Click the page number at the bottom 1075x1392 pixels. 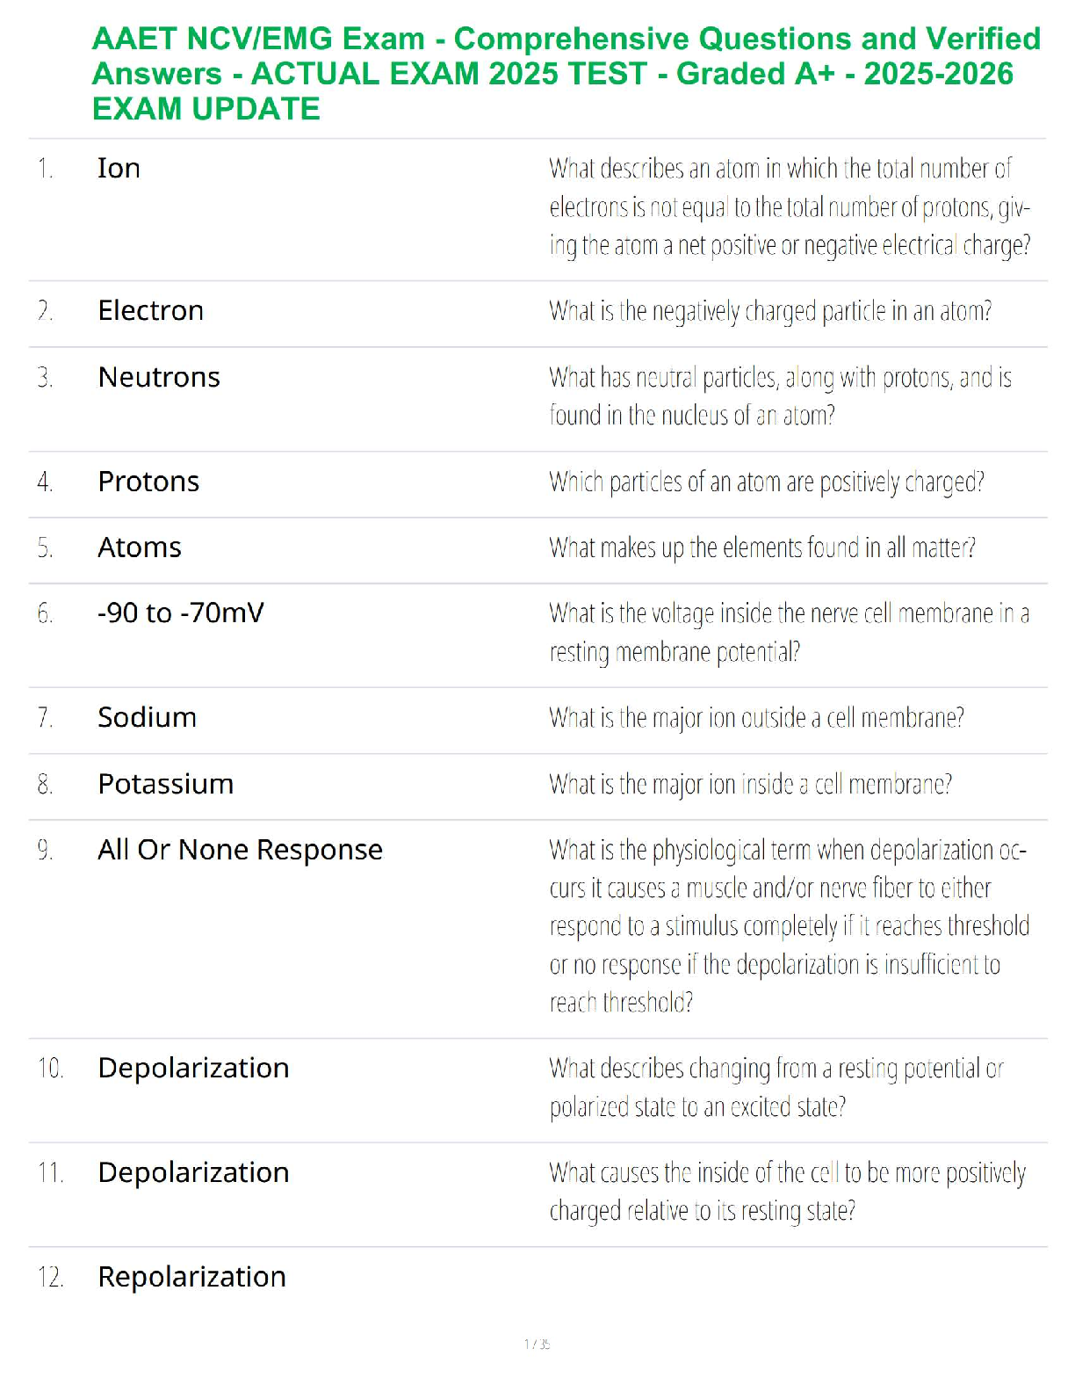(x=537, y=1344)
